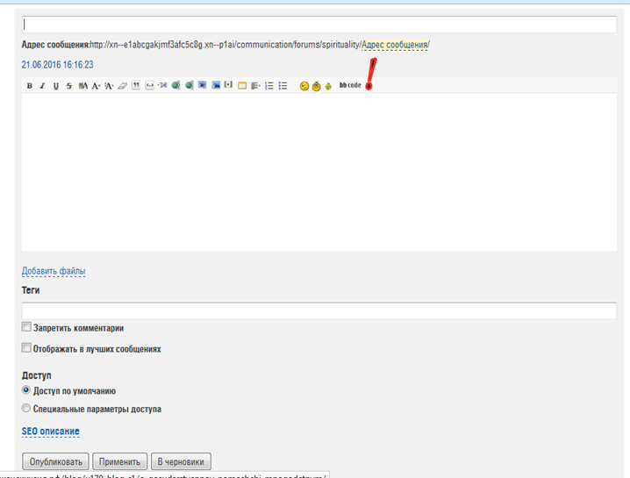Enable the Запретить комментарии checkbox
The height and width of the screenshot is (478, 630).
[x=26, y=327]
